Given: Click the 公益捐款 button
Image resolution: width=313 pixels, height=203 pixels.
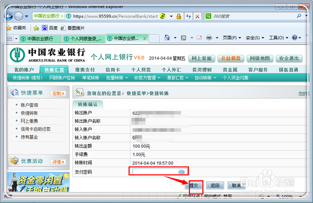Looking at the screenshot, I should (231, 58).
